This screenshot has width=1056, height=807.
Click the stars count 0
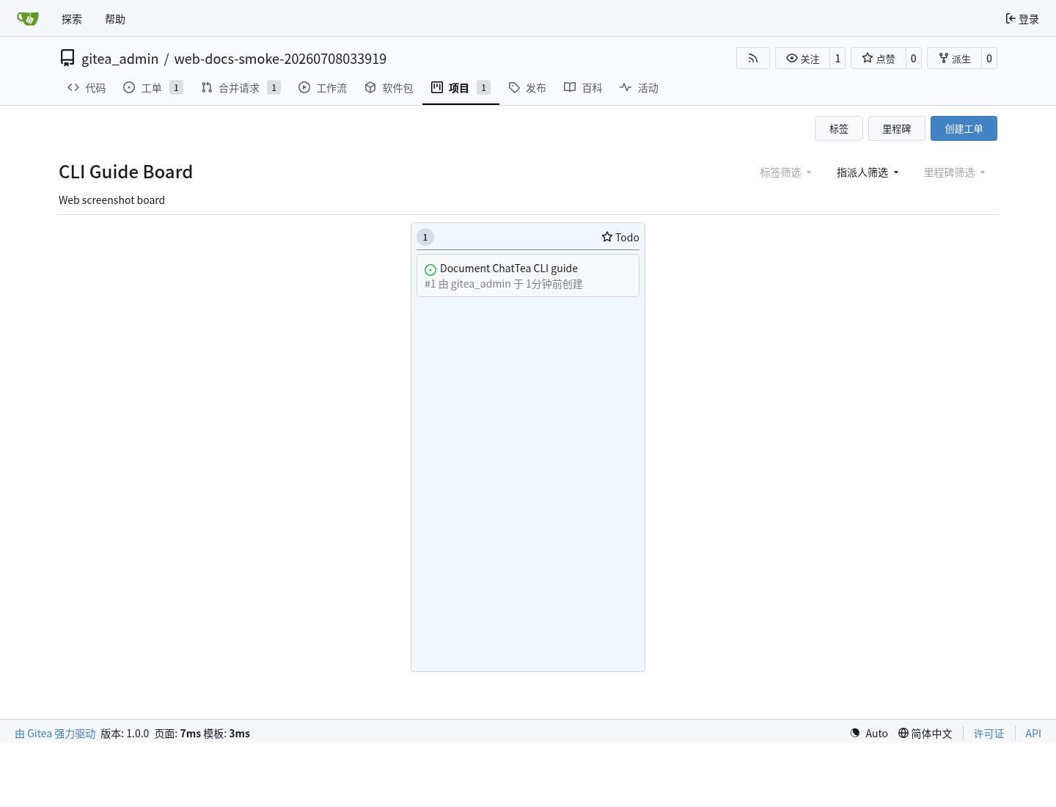click(x=914, y=58)
